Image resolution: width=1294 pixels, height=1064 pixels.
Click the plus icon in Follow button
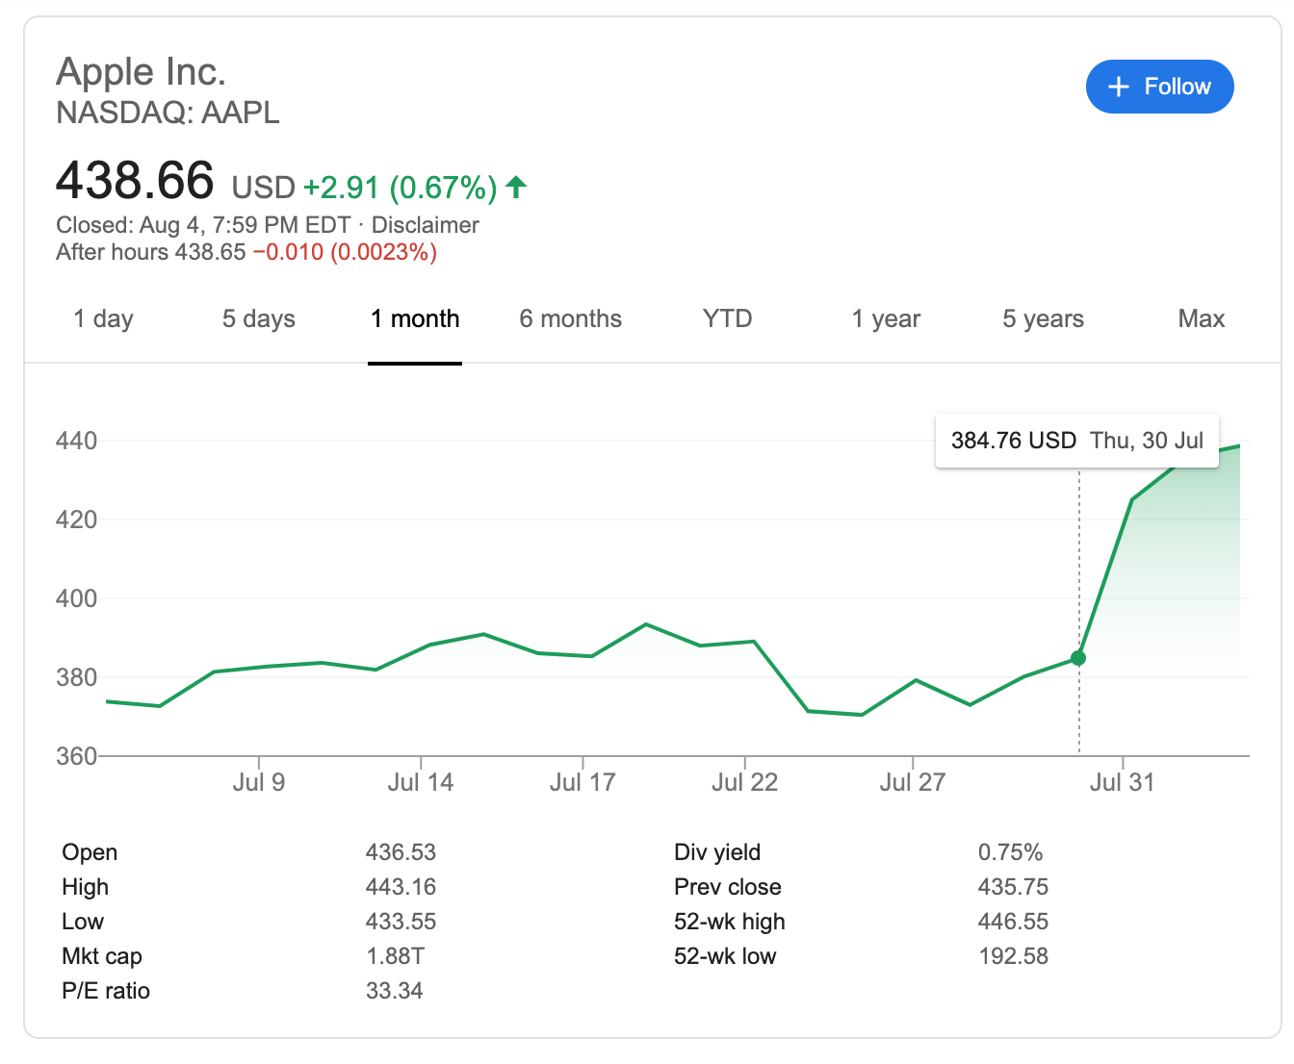point(1118,87)
